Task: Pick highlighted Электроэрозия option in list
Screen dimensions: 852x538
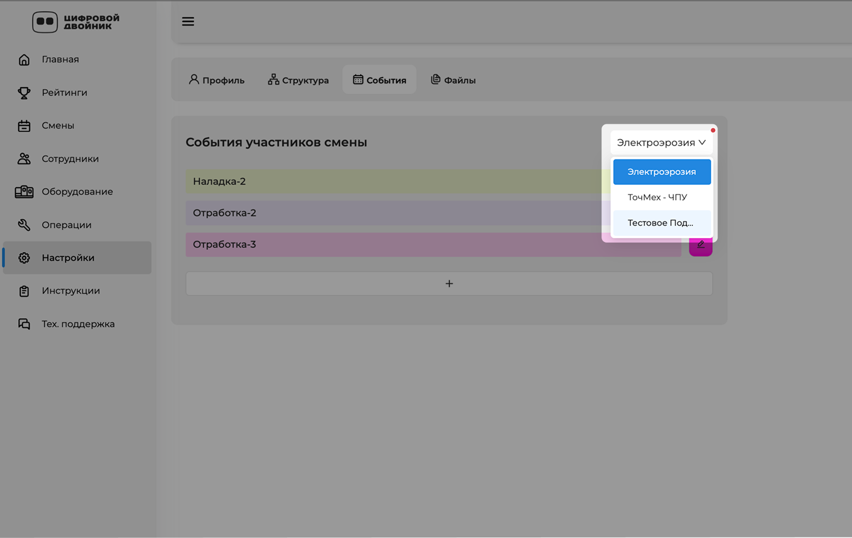Action: (661, 172)
